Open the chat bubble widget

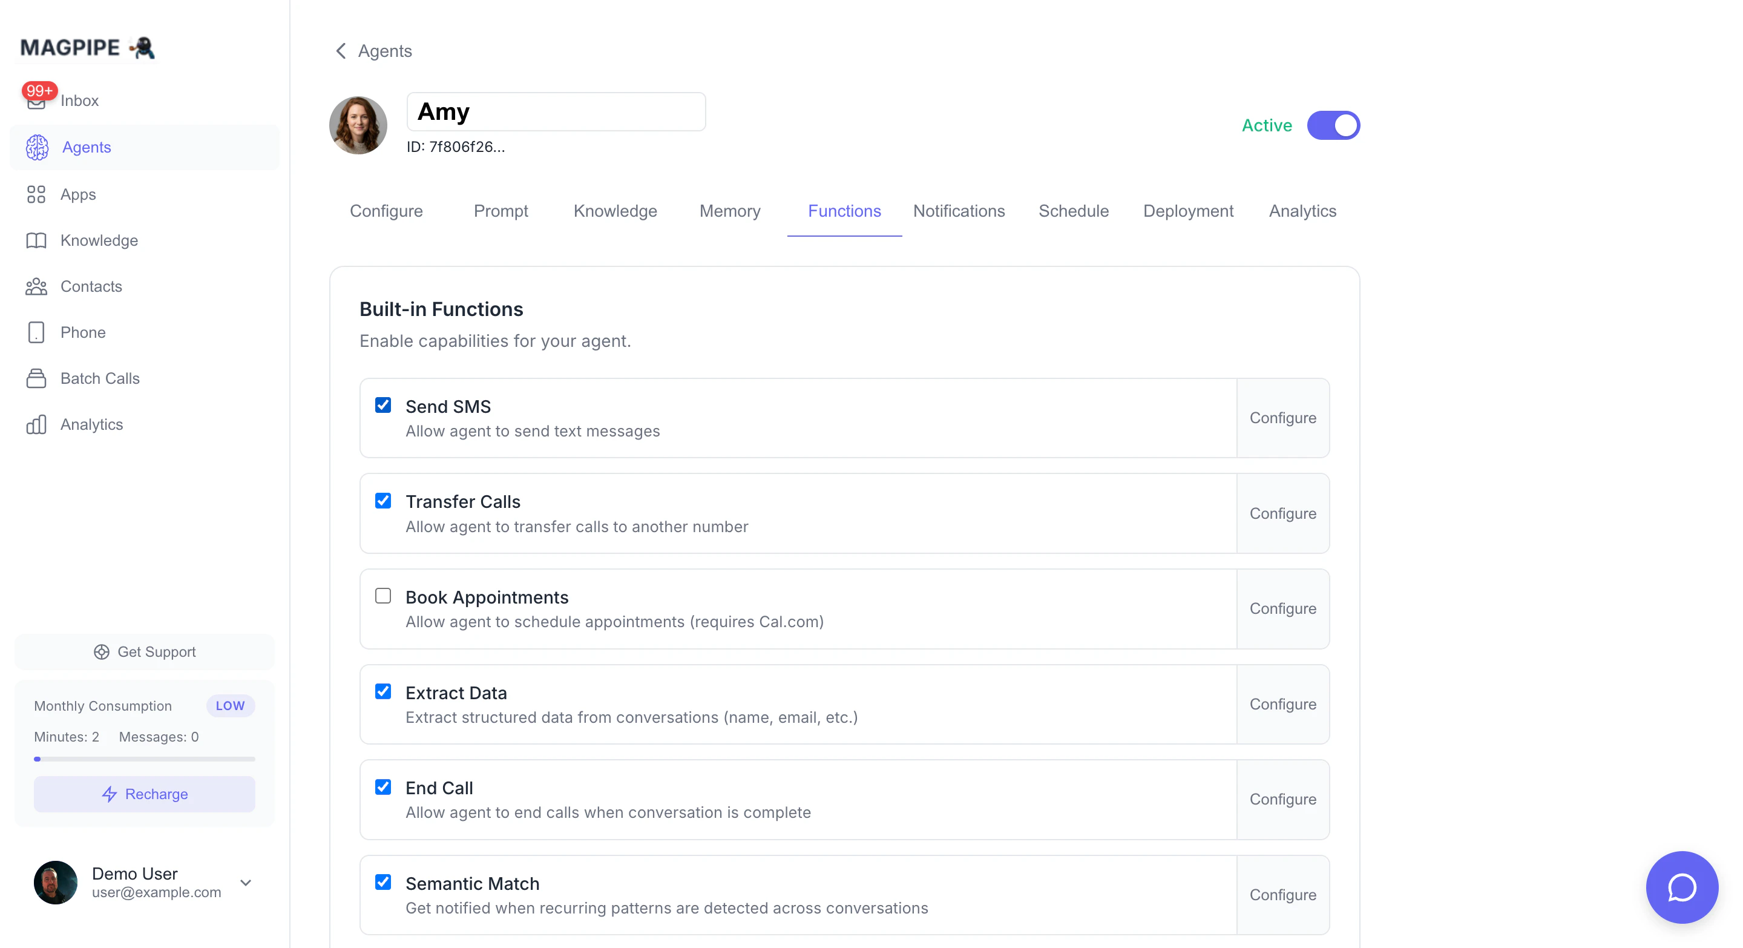1681,887
